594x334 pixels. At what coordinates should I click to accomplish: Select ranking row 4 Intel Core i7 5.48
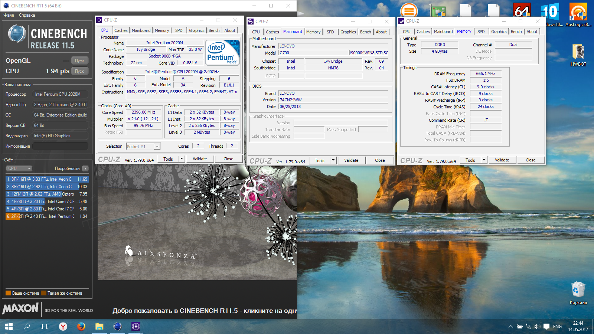point(47,202)
